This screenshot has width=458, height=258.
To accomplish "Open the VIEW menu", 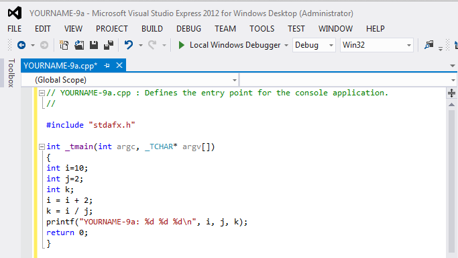I will point(73,29).
